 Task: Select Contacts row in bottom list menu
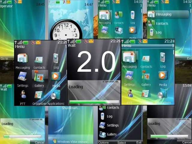click(x=120, y=108)
